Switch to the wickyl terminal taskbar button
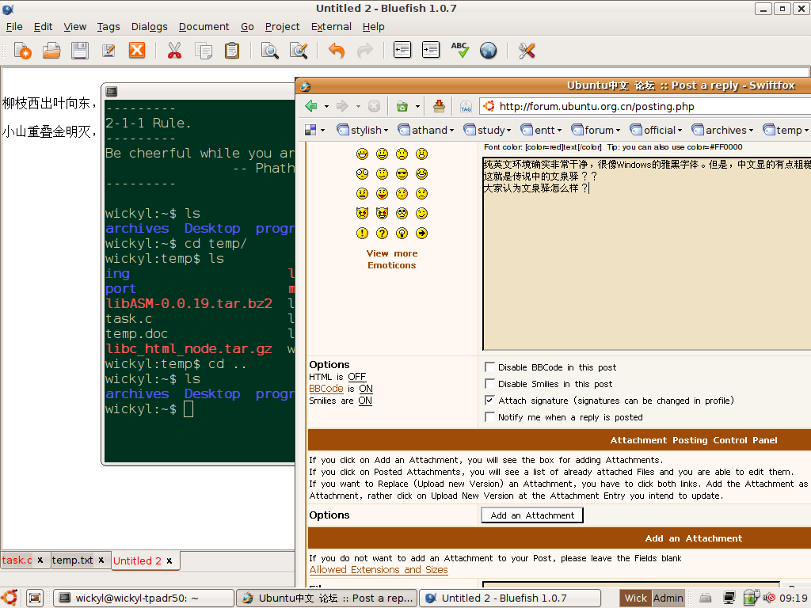This screenshot has height=608, width=811. (143, 598)
